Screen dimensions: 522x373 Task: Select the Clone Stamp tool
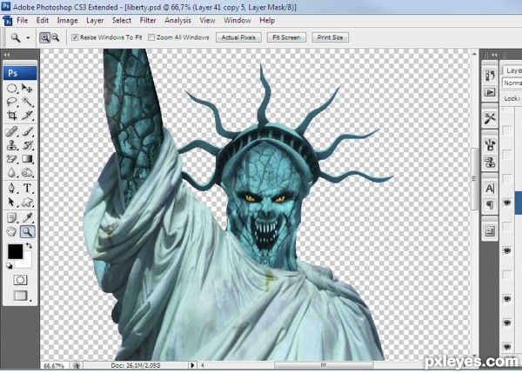click(x=11, y=145)
